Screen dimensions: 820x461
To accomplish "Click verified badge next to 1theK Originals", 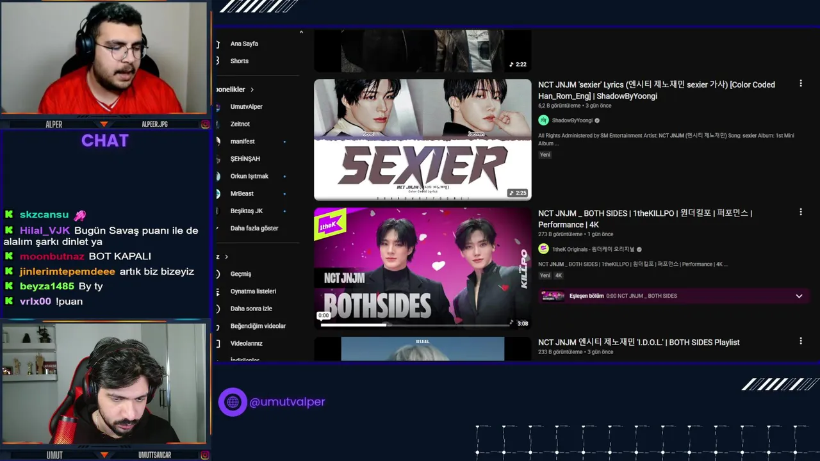I will pyautogui.click(x=639, y=249).
